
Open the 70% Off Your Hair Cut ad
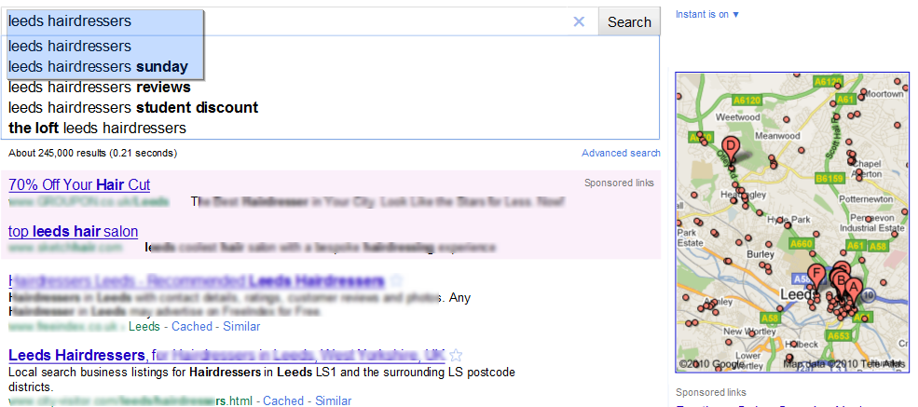click(79, 185)
